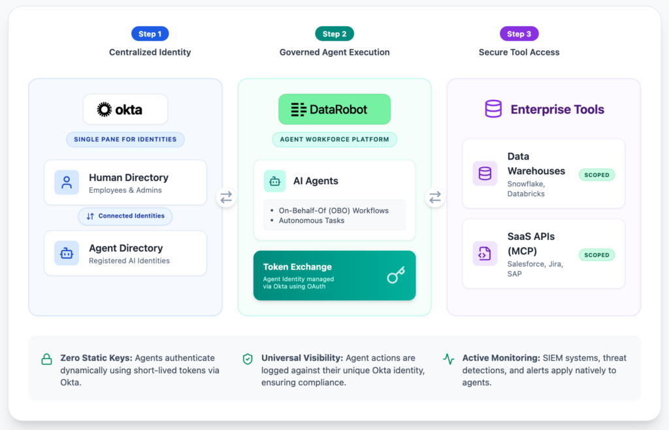Click the Okta logo icon
This screenshot has width=669, height=430.
(105, 109)
